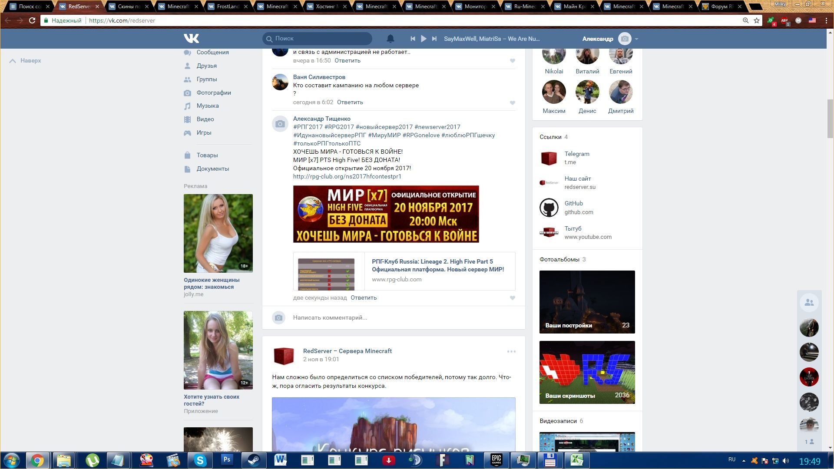
Task: Open Александр profile dropdown arrow
Action: point(636,39)
